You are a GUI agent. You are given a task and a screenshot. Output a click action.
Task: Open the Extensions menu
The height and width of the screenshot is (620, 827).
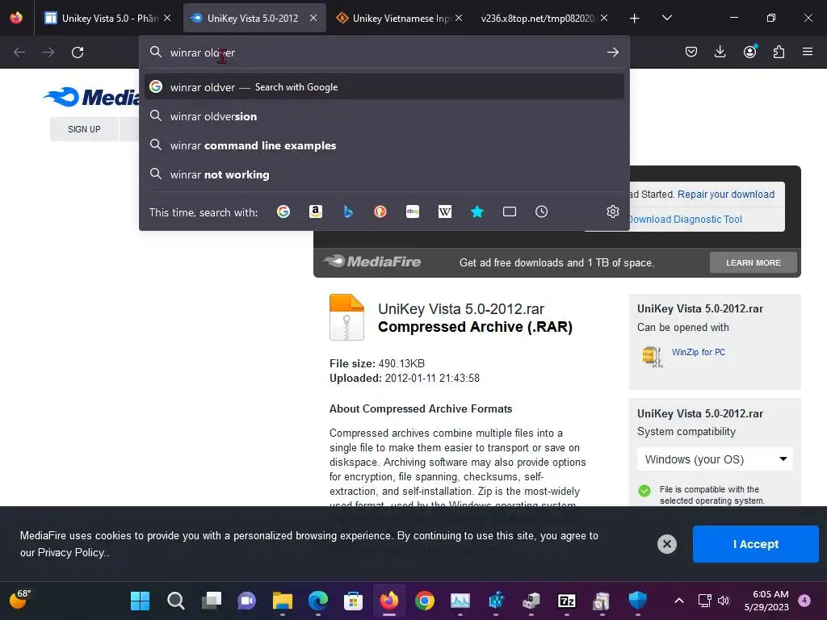(779, 52)
